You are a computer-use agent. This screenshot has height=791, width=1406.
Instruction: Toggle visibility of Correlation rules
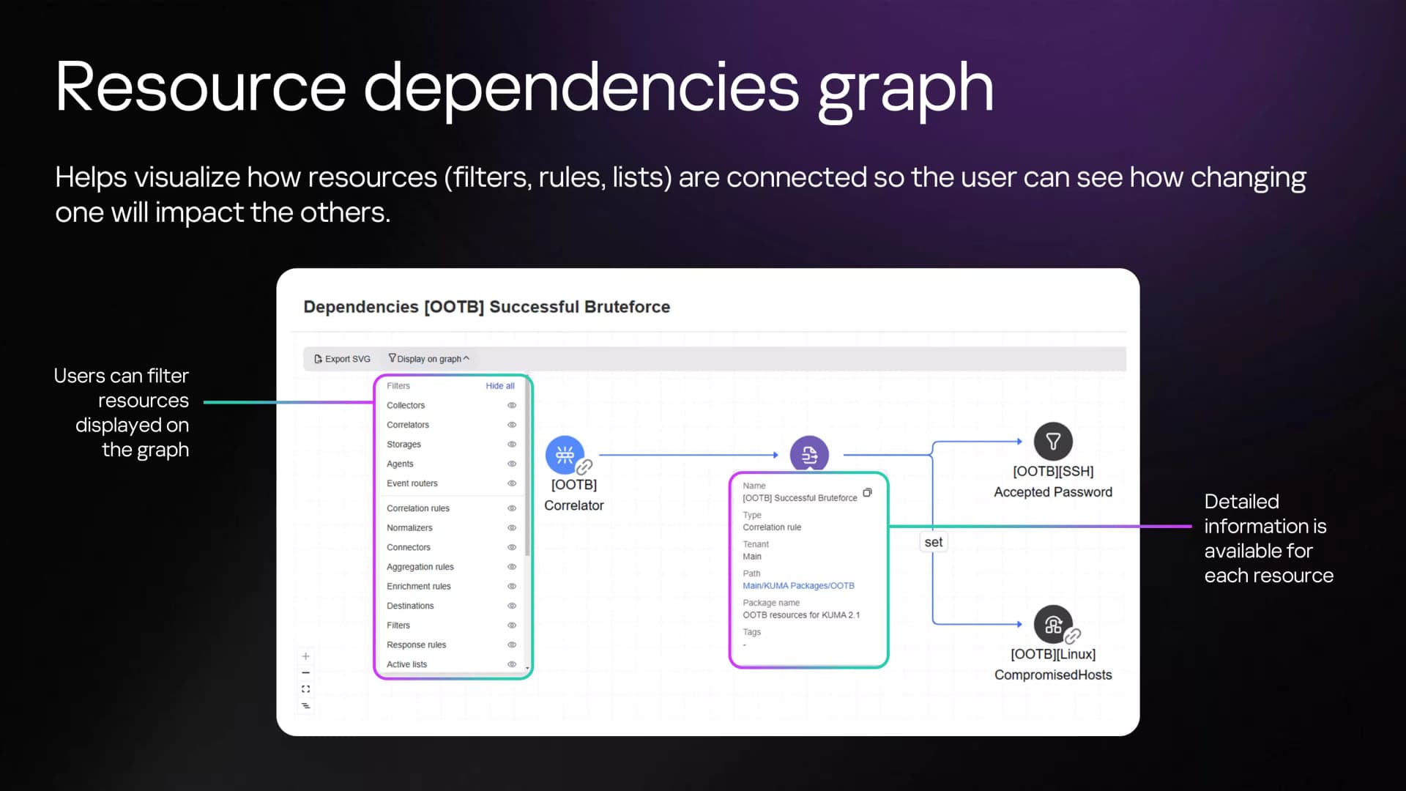click(512, 508)
